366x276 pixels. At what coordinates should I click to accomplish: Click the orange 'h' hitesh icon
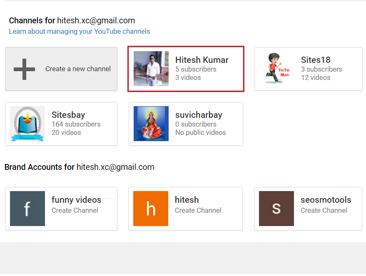(151, 209)
